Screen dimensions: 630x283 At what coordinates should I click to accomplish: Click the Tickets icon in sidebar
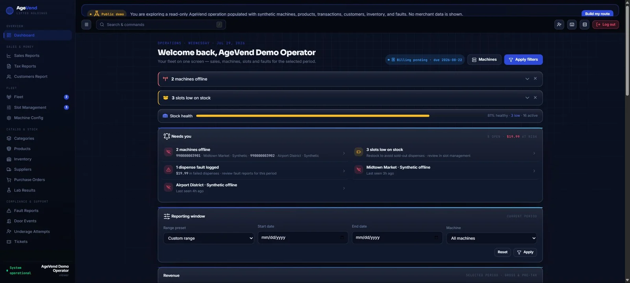(9, 242)
